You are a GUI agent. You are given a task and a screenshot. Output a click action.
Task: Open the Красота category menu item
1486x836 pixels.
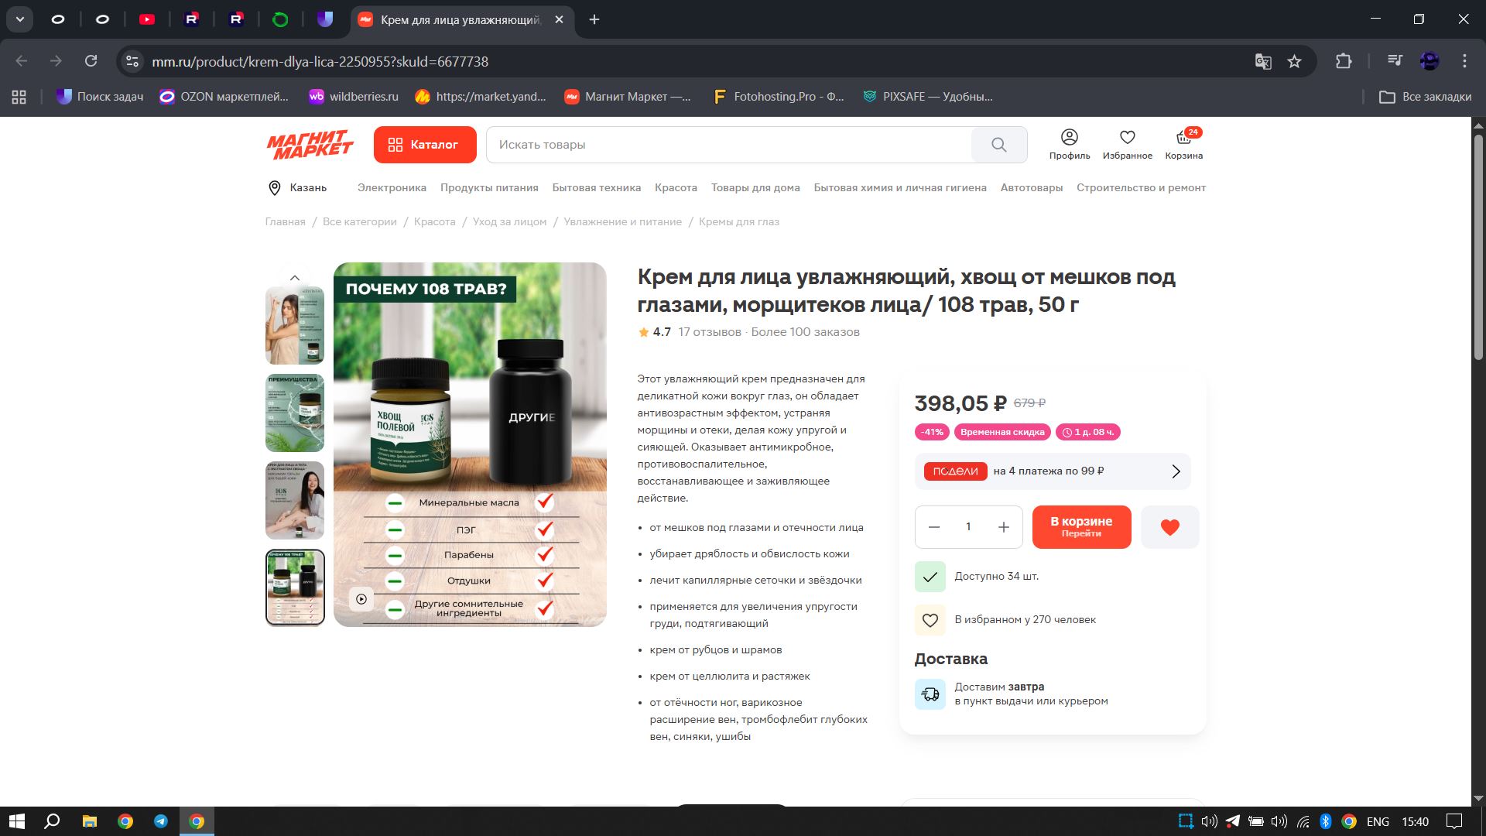(675, 188)
